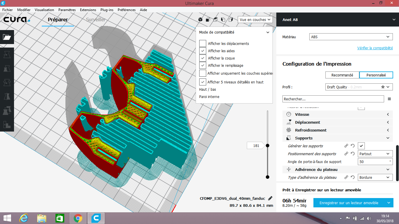Switch to top camera view icon

coord(216,20)
